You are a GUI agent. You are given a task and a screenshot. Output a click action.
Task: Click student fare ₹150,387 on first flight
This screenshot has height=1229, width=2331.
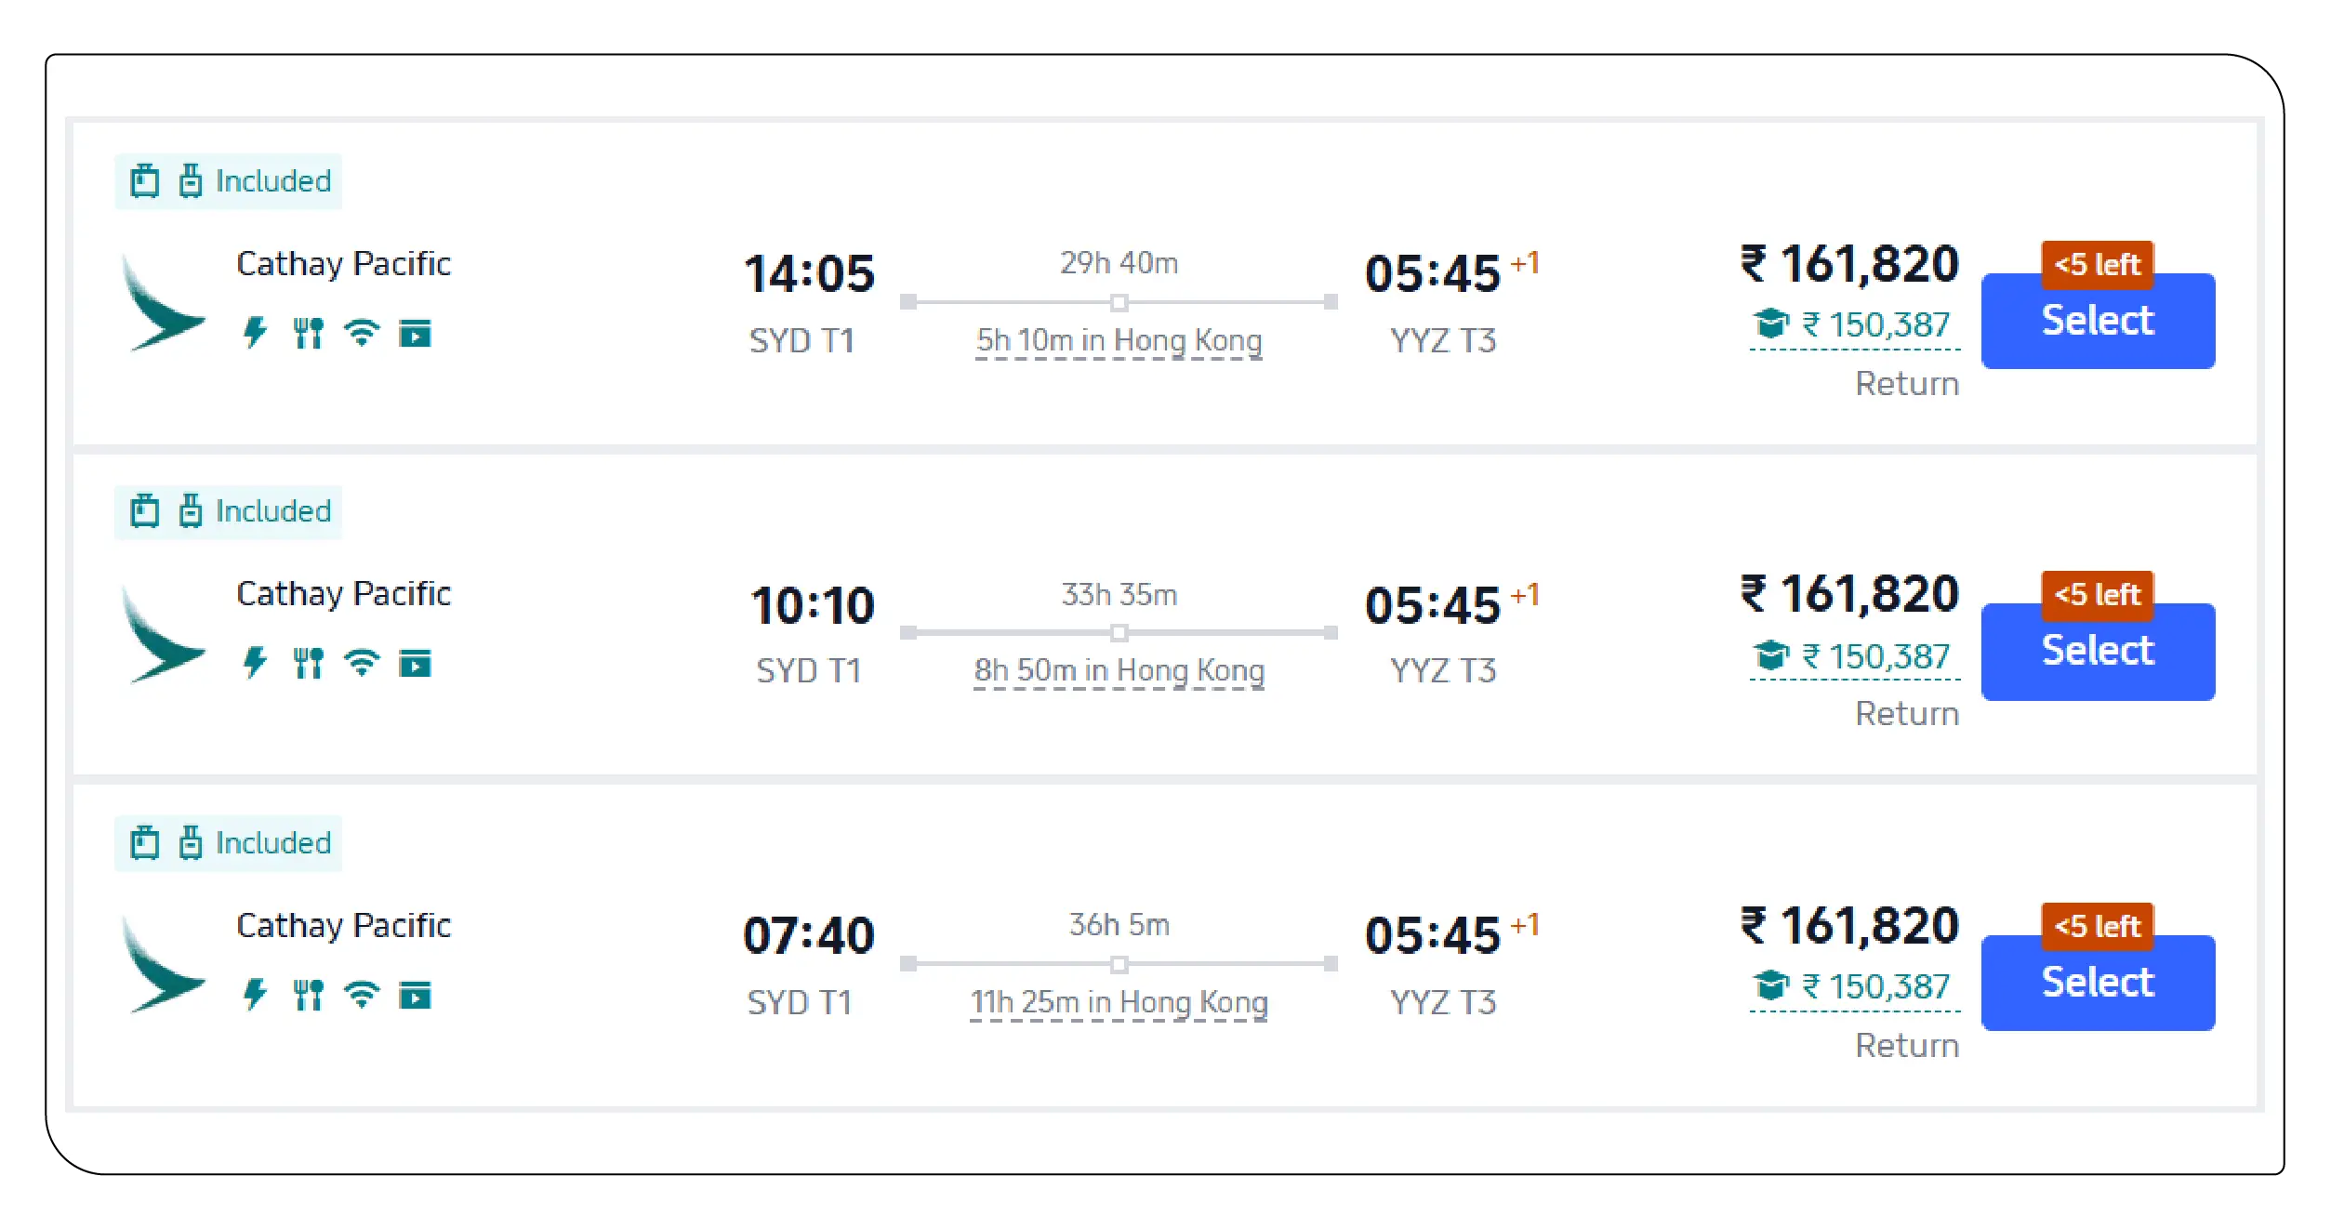[1854, 325]
